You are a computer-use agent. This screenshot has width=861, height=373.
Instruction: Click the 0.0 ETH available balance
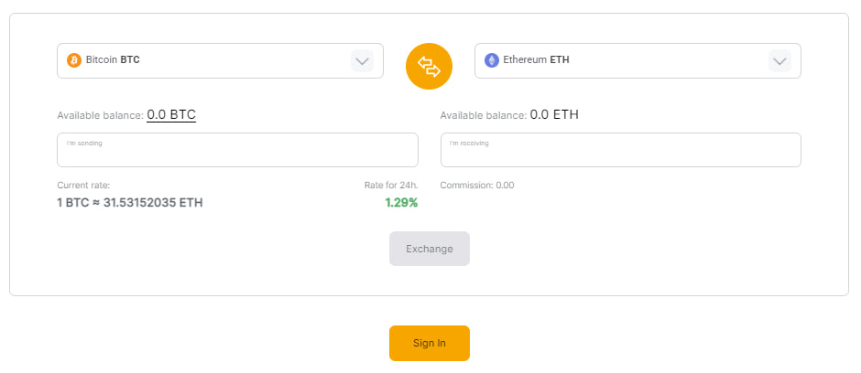point(554,115)
